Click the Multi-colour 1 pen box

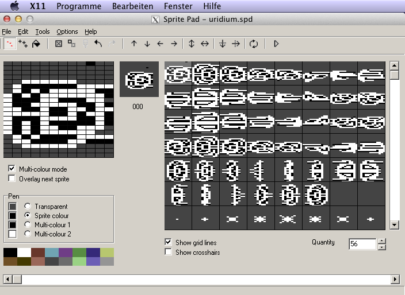coord(13,224)
